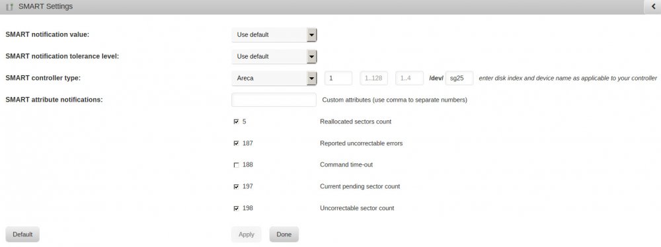
Task: Focus the 1..4 placeholder field
Action: tap(409, 78)
